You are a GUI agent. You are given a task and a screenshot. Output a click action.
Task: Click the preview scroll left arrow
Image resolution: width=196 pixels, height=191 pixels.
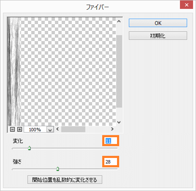(x=57, y=129)
